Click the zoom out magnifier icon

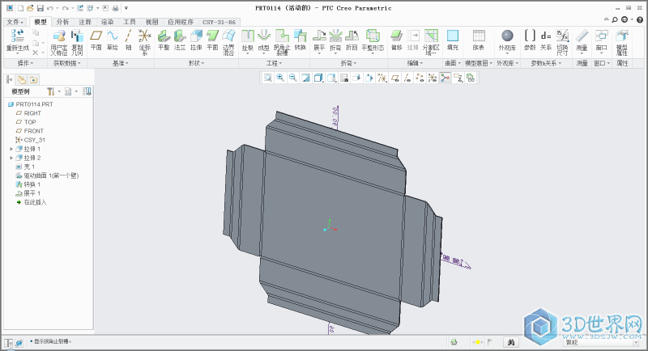click(293, 78)
